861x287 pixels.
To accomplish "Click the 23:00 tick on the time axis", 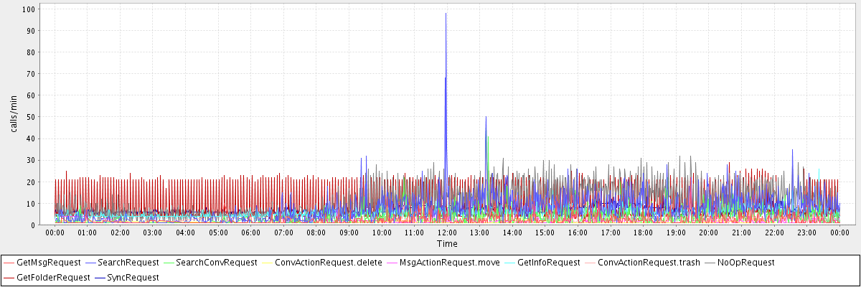I will pyautogui.click(x=806, y=233).
